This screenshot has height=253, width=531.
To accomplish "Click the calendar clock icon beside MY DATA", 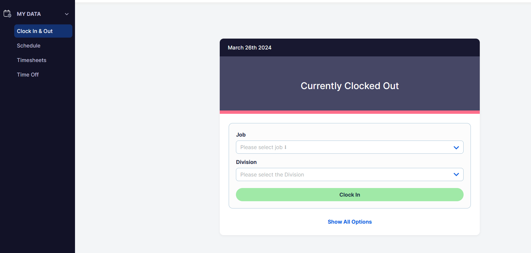I will (7, 14).
